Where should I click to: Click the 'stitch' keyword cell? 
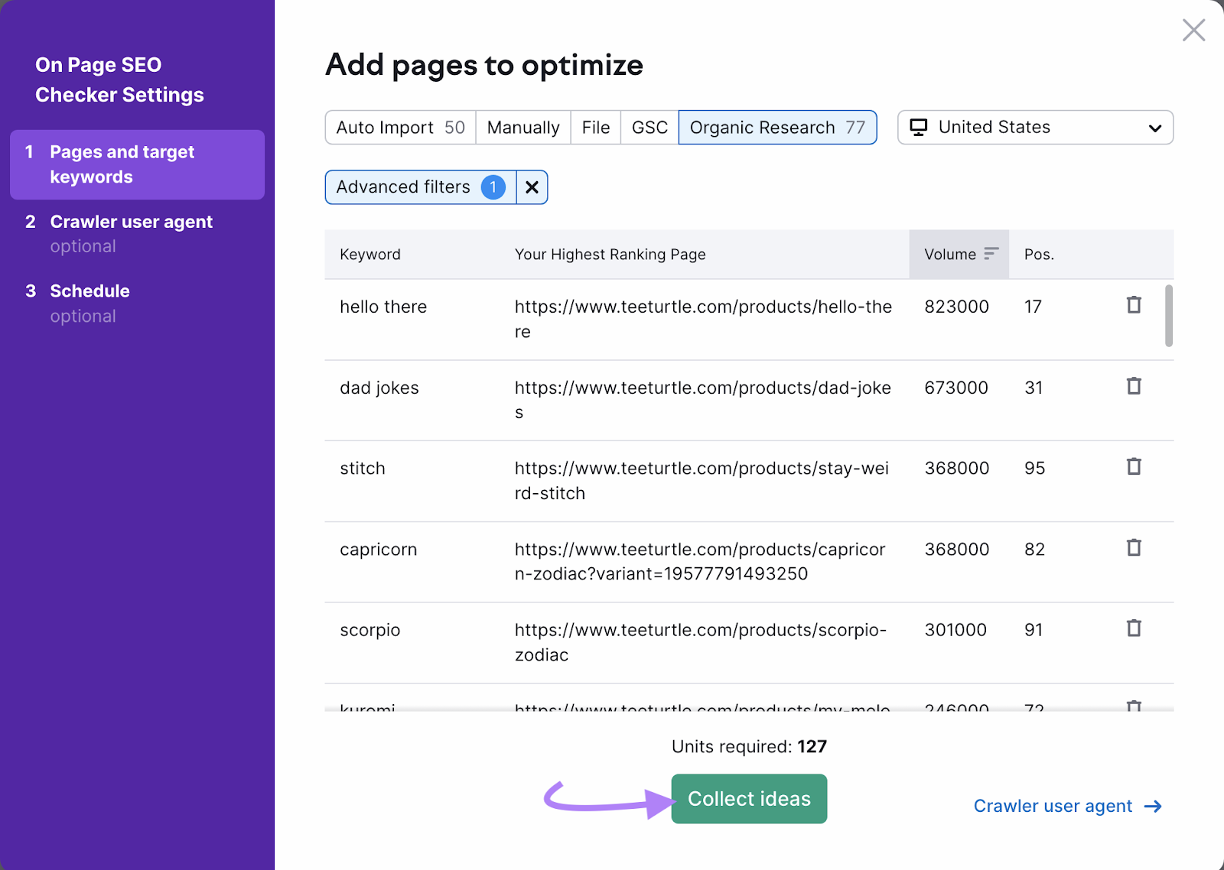[x=363, y=468]
